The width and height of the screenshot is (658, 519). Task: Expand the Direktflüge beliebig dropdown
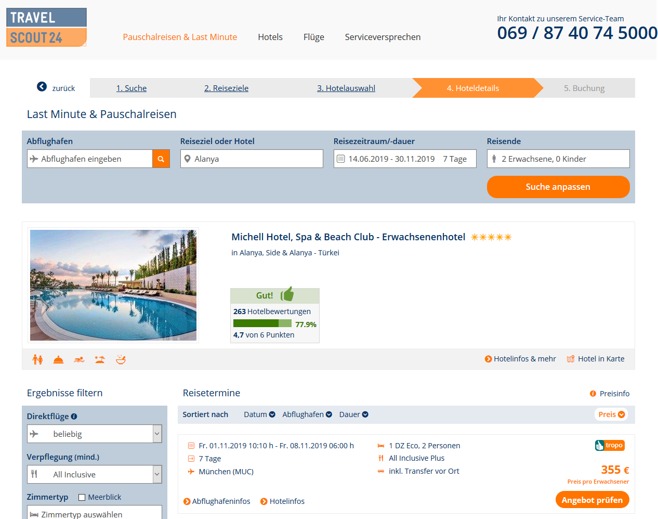(x=95, y=434)
